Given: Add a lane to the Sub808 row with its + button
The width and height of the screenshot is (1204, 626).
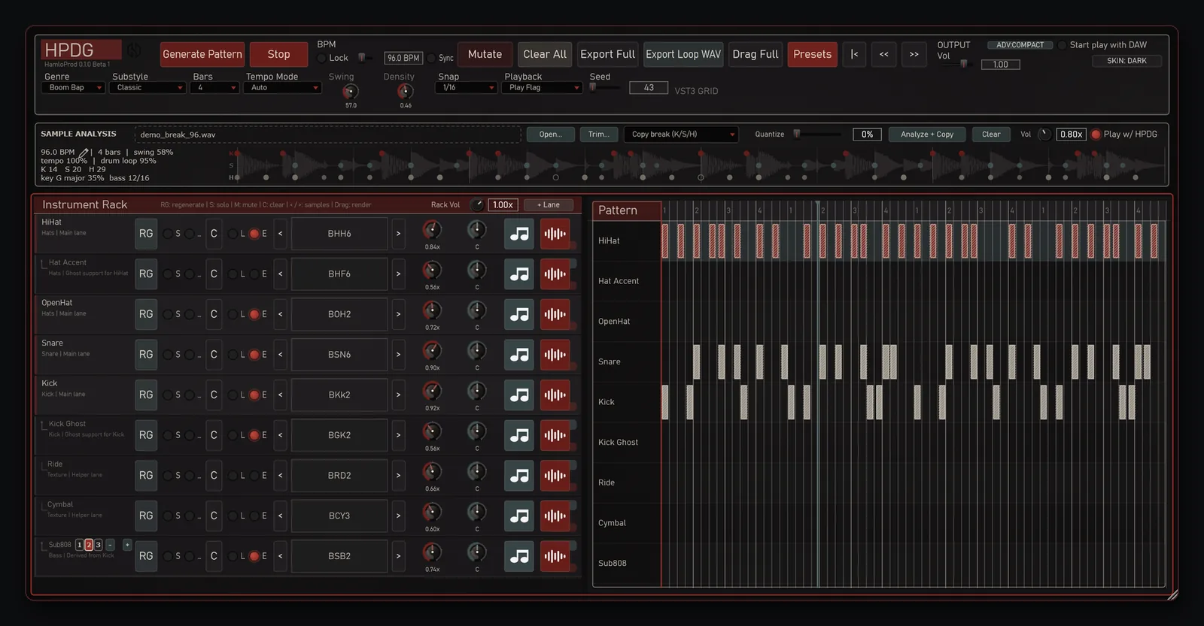Looking at the screenshot, I should pyautogui.click(x=127, y=545).
